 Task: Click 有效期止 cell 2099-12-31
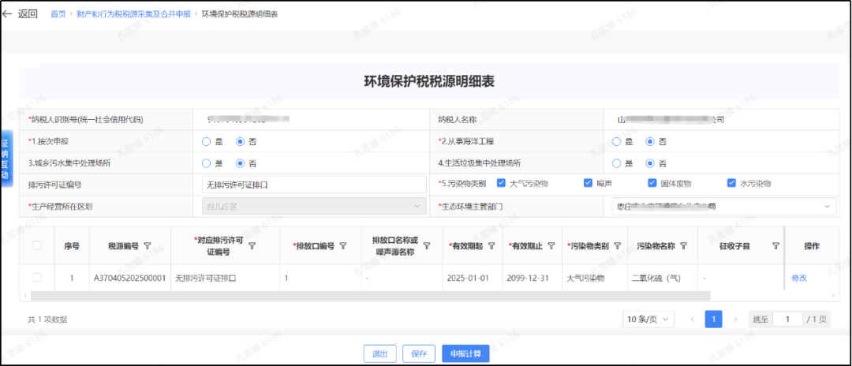tap(528, 278)
